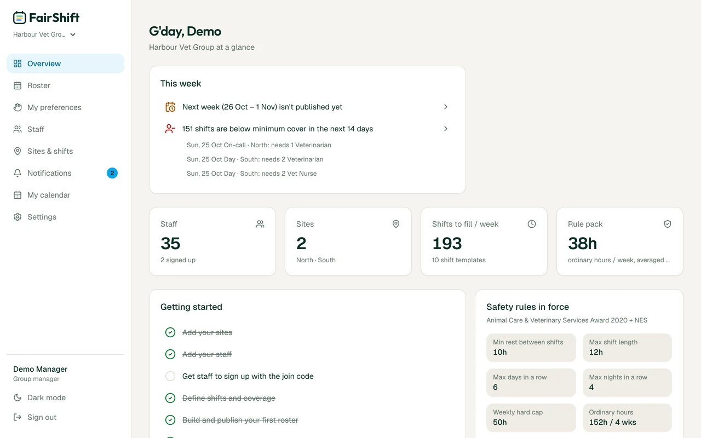Click the 'Ordinary hours' 152h / 4 wks tile
This screenshot has width=701, height=438.
[x=627, y=418]
